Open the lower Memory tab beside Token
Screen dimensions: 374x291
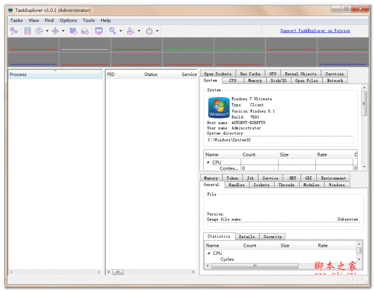(x=211, y=178)
